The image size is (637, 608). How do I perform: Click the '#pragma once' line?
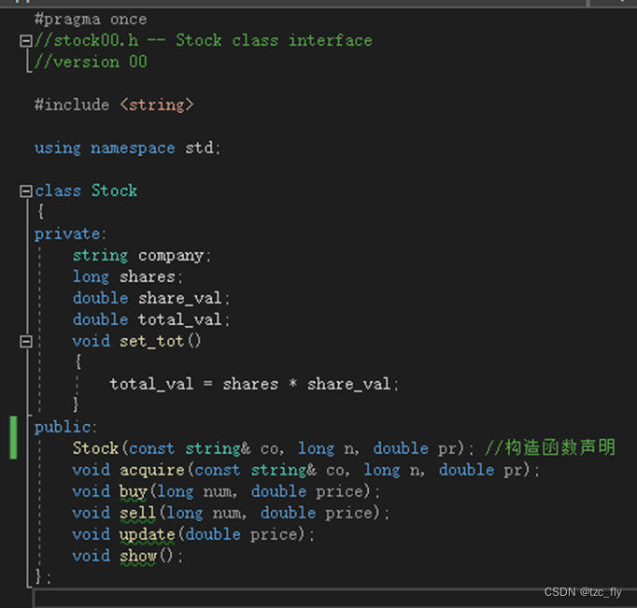[x=91, y=19]
